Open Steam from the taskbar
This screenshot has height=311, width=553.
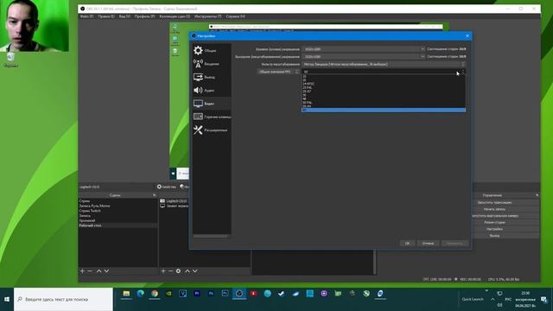click(x=282, y=294)
